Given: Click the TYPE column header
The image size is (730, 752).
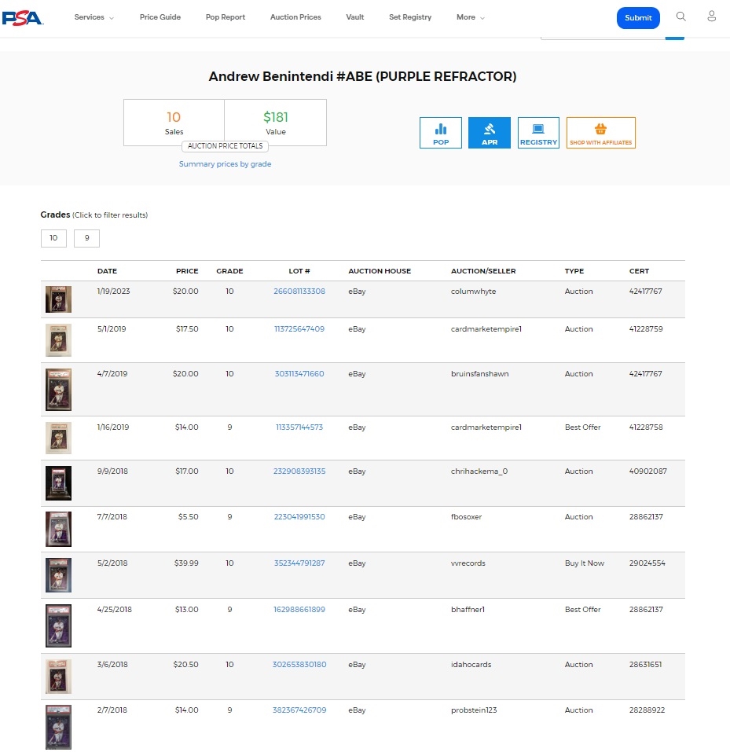Looking at the screenshot, I should pos(574,271).
